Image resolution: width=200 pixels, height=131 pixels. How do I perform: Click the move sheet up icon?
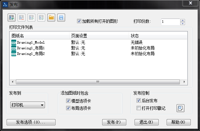click(x=31, y=18)
